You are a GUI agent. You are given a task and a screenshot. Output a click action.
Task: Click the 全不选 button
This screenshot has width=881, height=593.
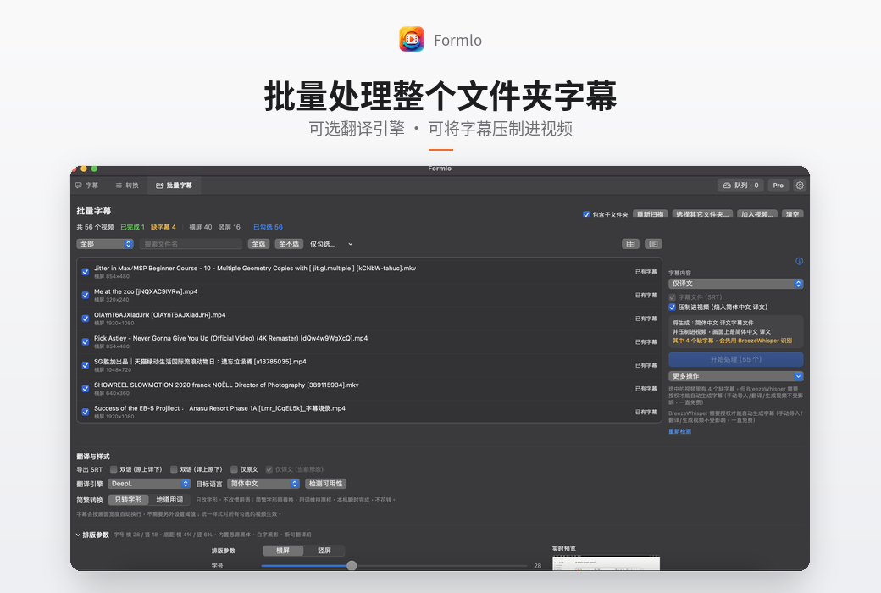[x=289, y=244]
